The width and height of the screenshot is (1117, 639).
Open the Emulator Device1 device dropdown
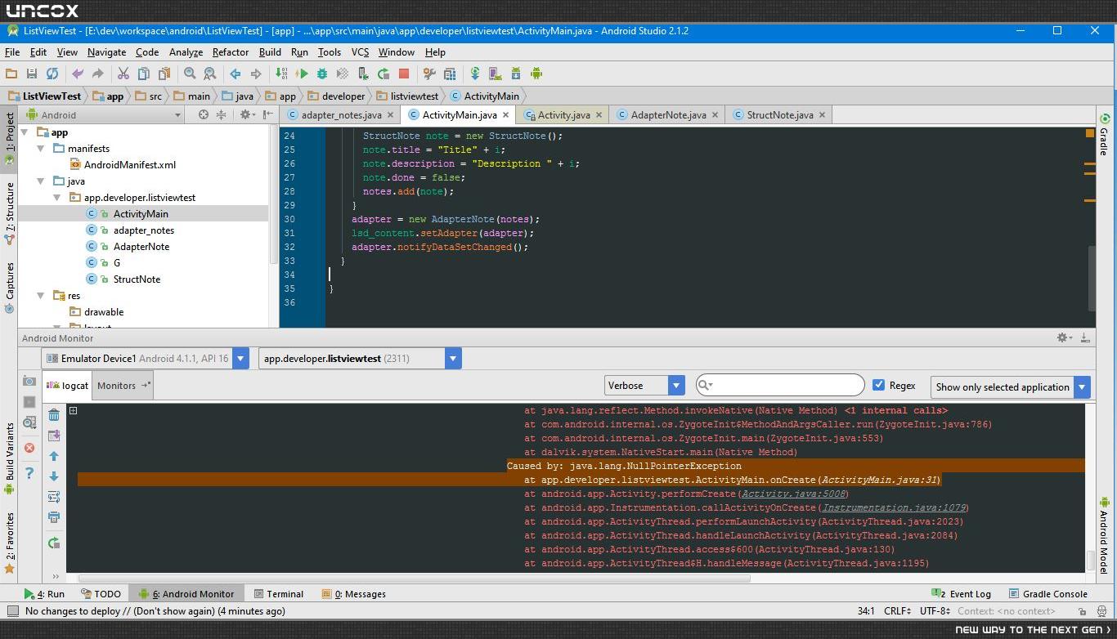tap(240, 358)
